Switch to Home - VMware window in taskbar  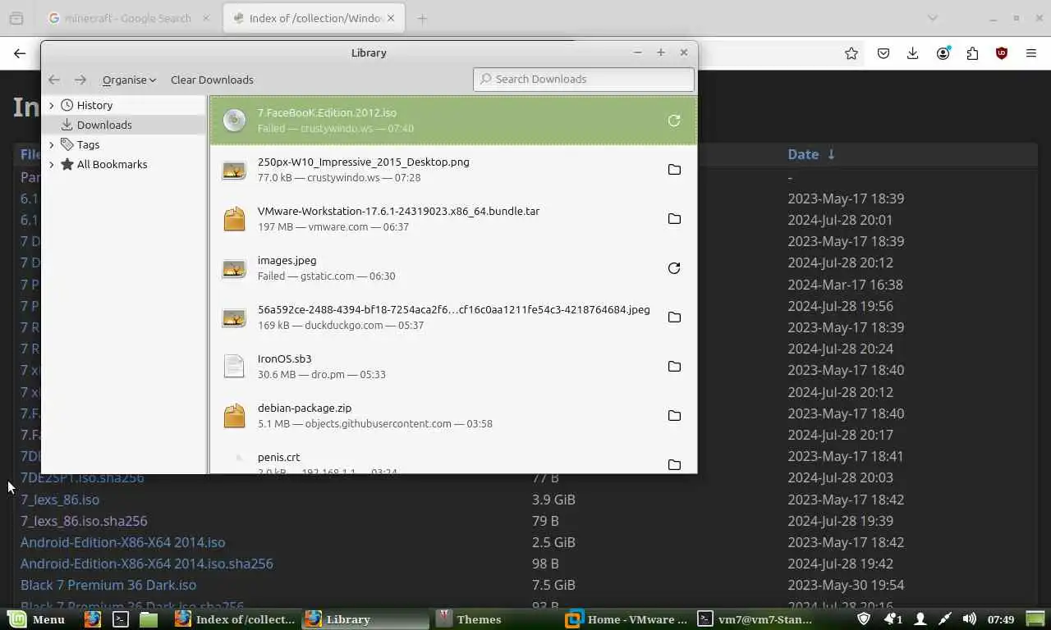point(628,619)
